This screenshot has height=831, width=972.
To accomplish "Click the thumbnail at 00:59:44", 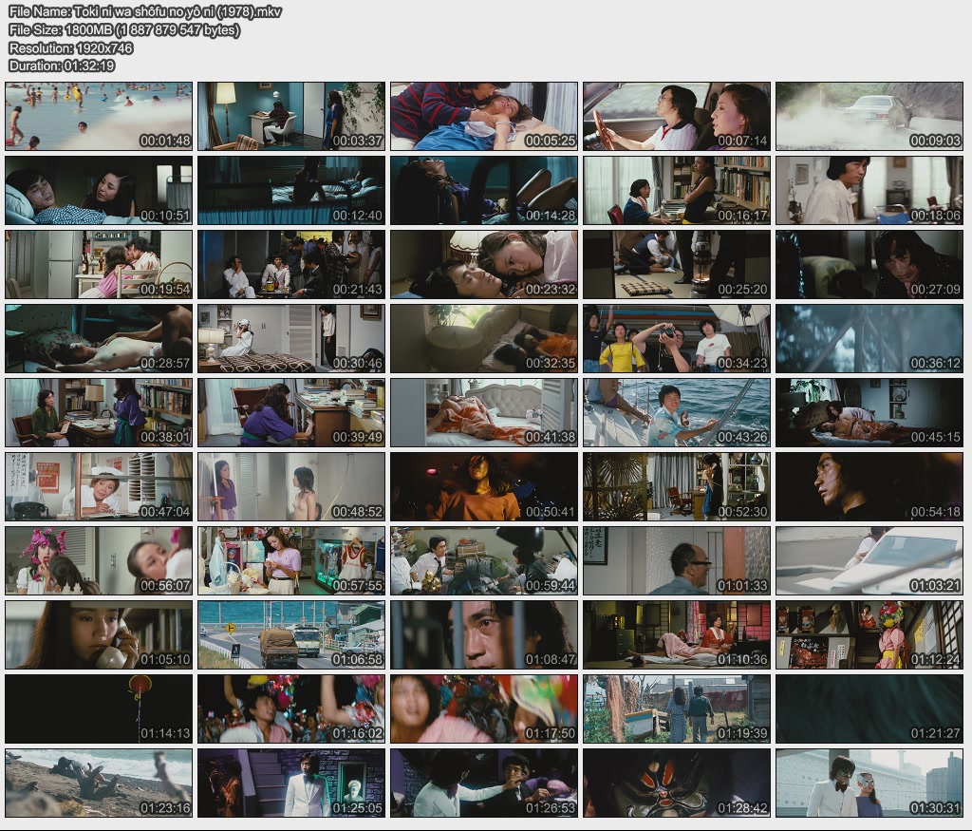I will 484,560.
